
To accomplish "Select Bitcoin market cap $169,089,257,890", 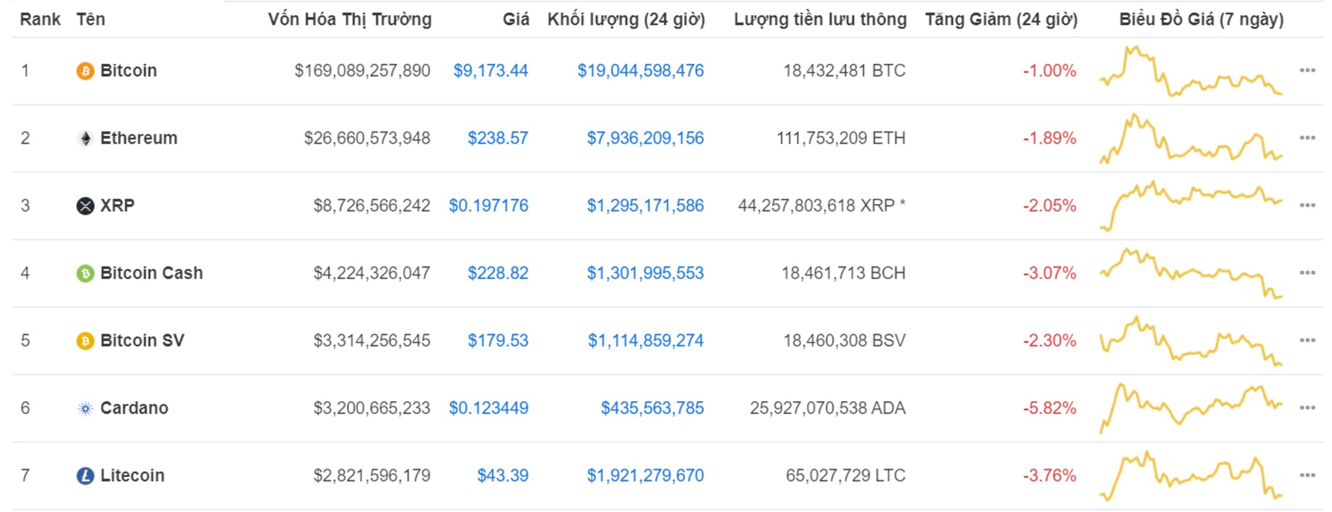I will [x=363, y=71].
